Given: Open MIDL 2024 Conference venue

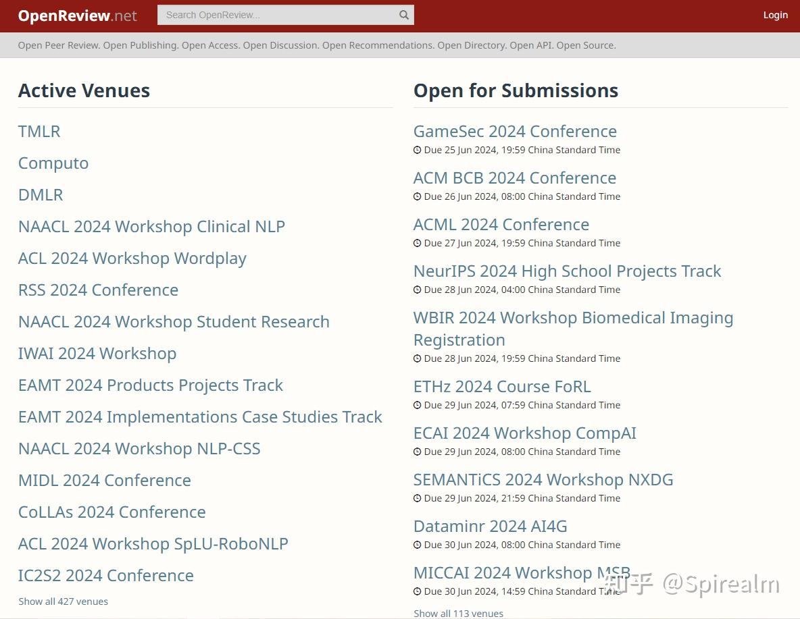Looking at the screenshot, I should 105,480.
